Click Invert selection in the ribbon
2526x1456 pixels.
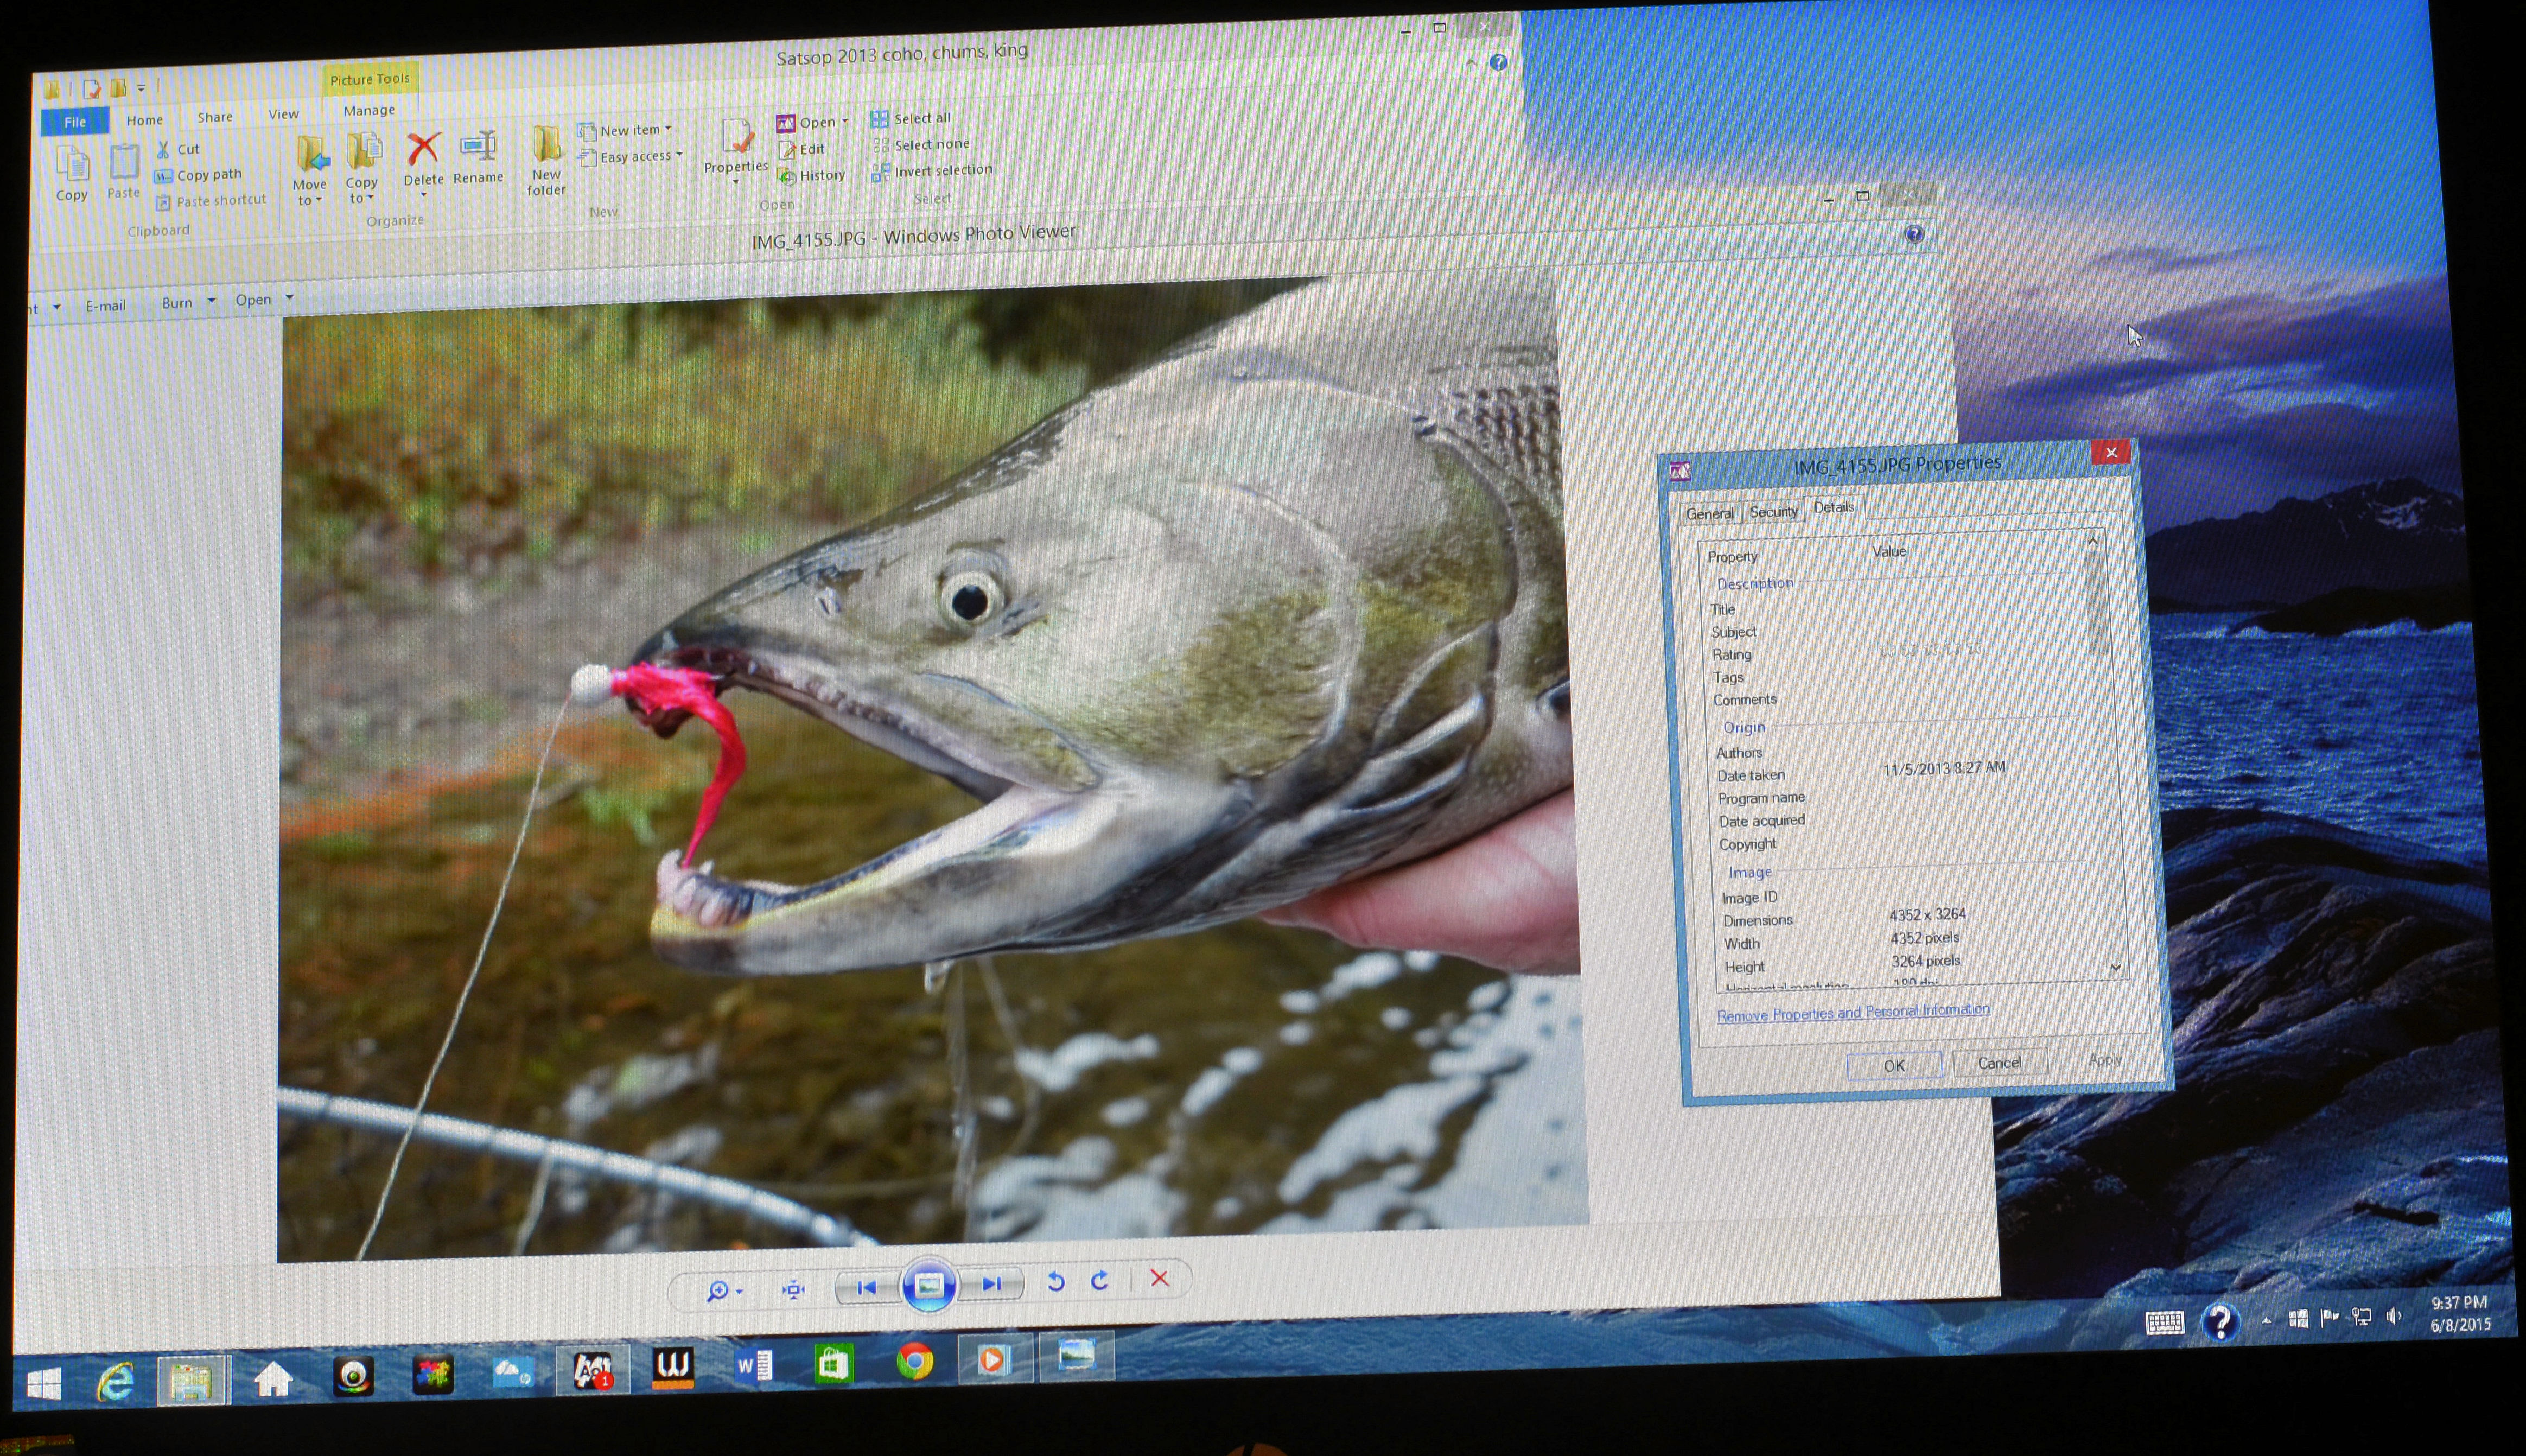[932, 170]
